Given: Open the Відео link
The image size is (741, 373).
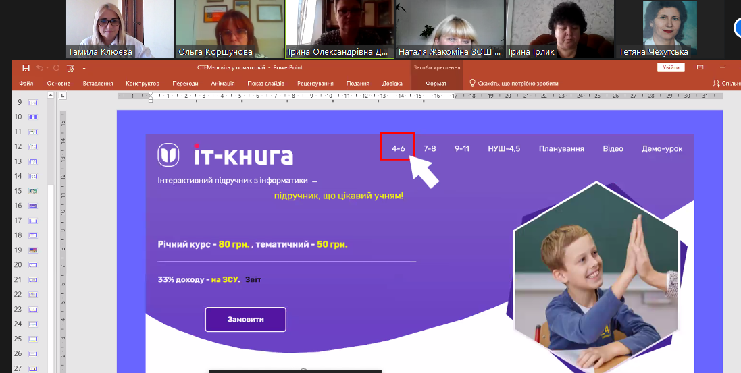Looking at the screenshot, I should 613,148.
